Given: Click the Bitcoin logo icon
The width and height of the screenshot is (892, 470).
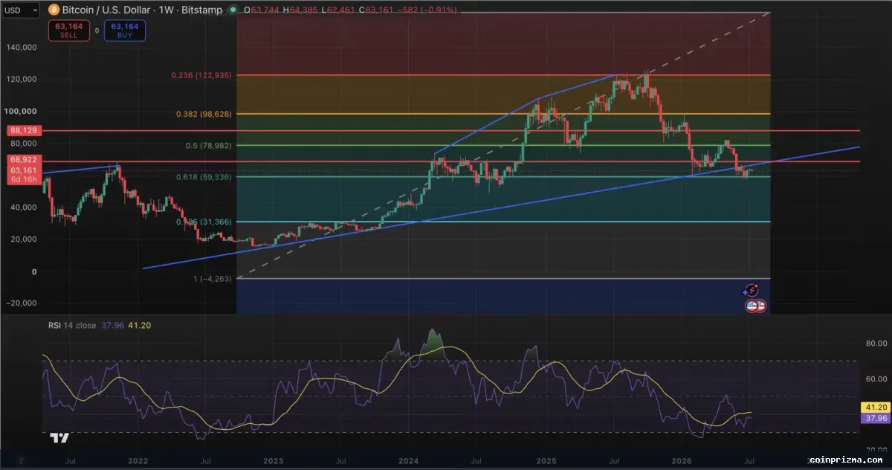Looking at the screenshot, I should (52, 10).
